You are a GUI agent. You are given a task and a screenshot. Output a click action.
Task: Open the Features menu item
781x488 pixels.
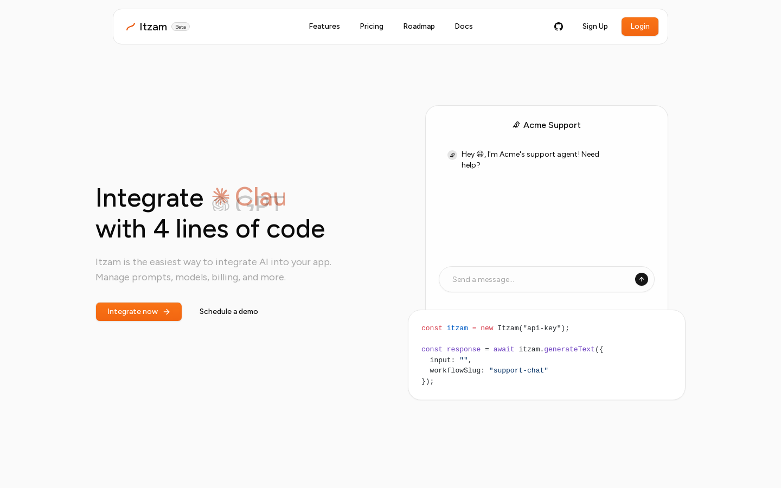tap(324, 27)
